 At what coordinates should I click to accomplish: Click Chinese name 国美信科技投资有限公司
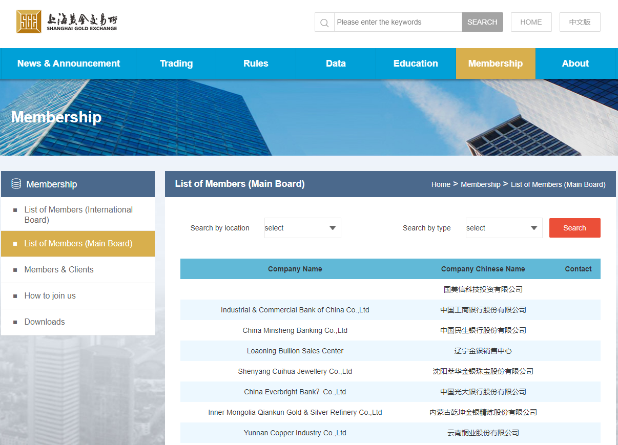coord(483,289)
